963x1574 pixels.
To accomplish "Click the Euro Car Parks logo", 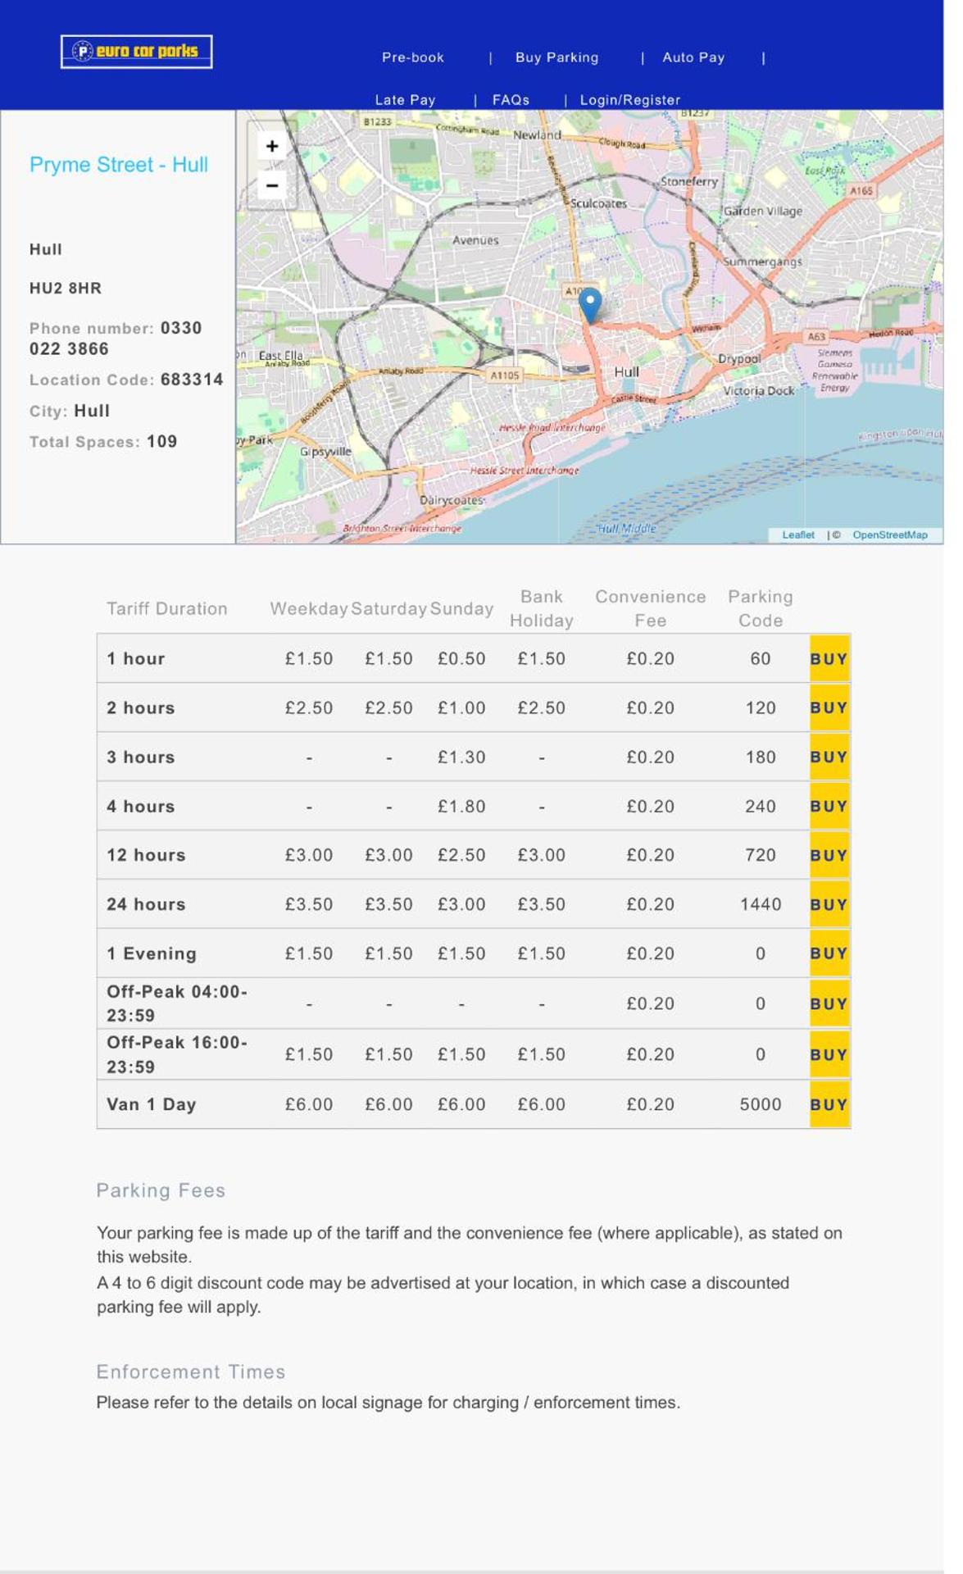I will click(x=136, y=52).
